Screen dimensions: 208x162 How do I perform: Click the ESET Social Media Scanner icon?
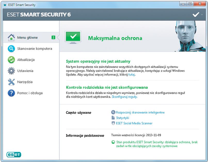113,123
